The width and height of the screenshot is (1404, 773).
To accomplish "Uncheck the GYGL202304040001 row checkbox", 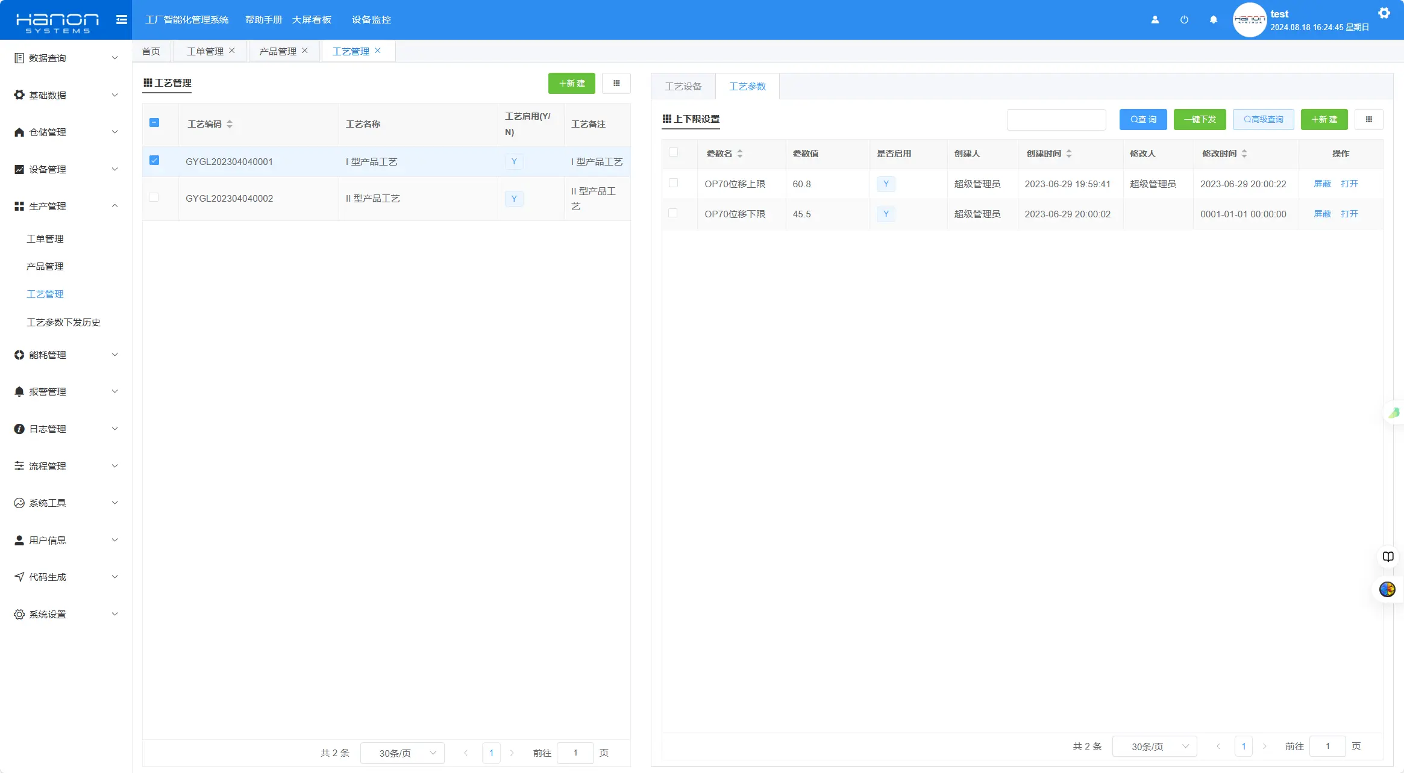I will pyautogui.click(x=154, y=160).
